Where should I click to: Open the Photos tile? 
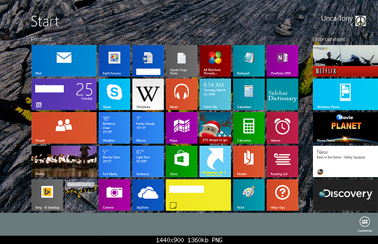[64, 162]
